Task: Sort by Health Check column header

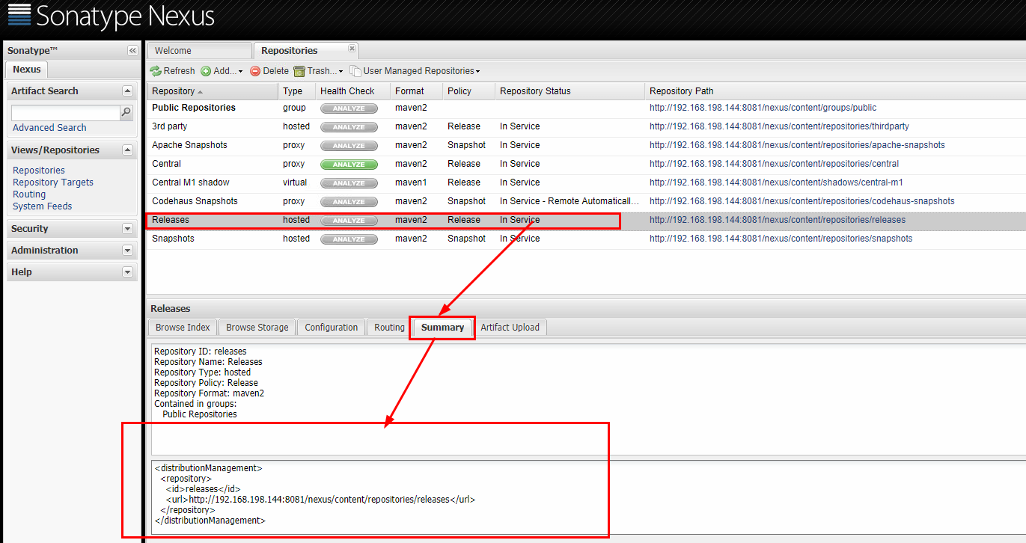Action: [352, 91]
